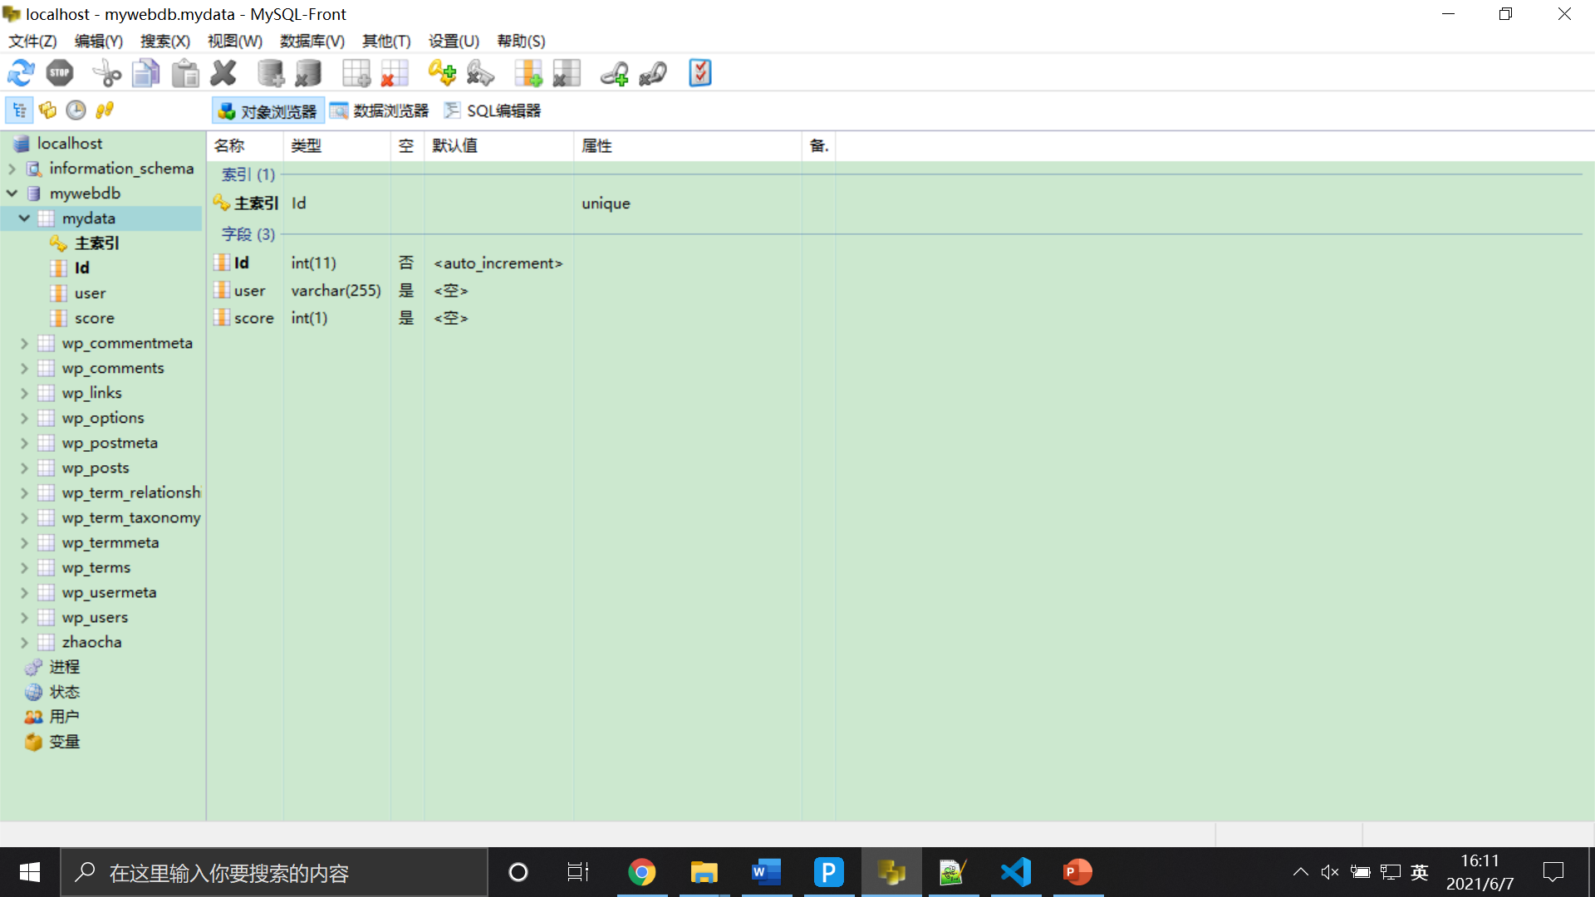Screen dimensions: 1595x897
Task: Toggle the yellow bookmarks panel button
Action: (48, 110)
